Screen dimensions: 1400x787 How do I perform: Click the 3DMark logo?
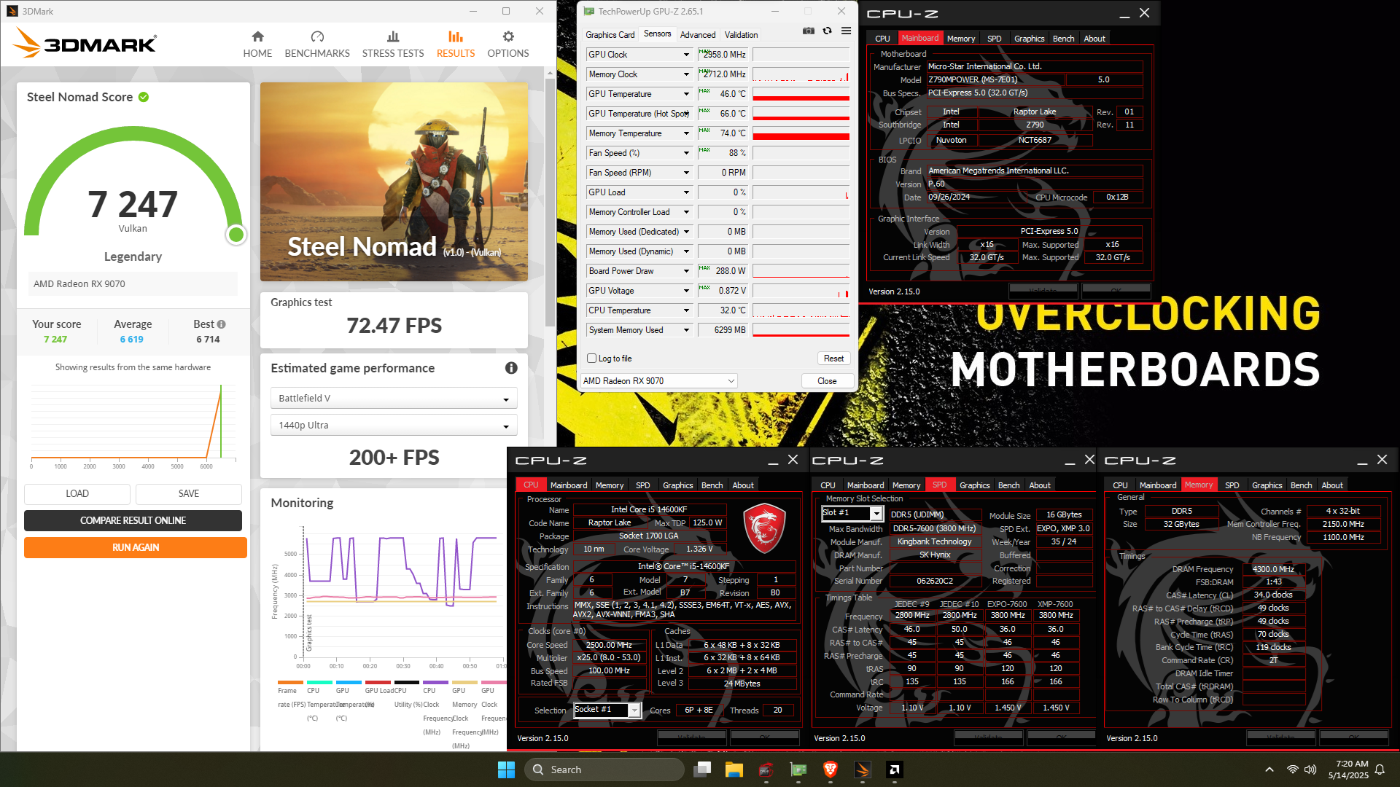pyautogui.click(x=85, y=44)
